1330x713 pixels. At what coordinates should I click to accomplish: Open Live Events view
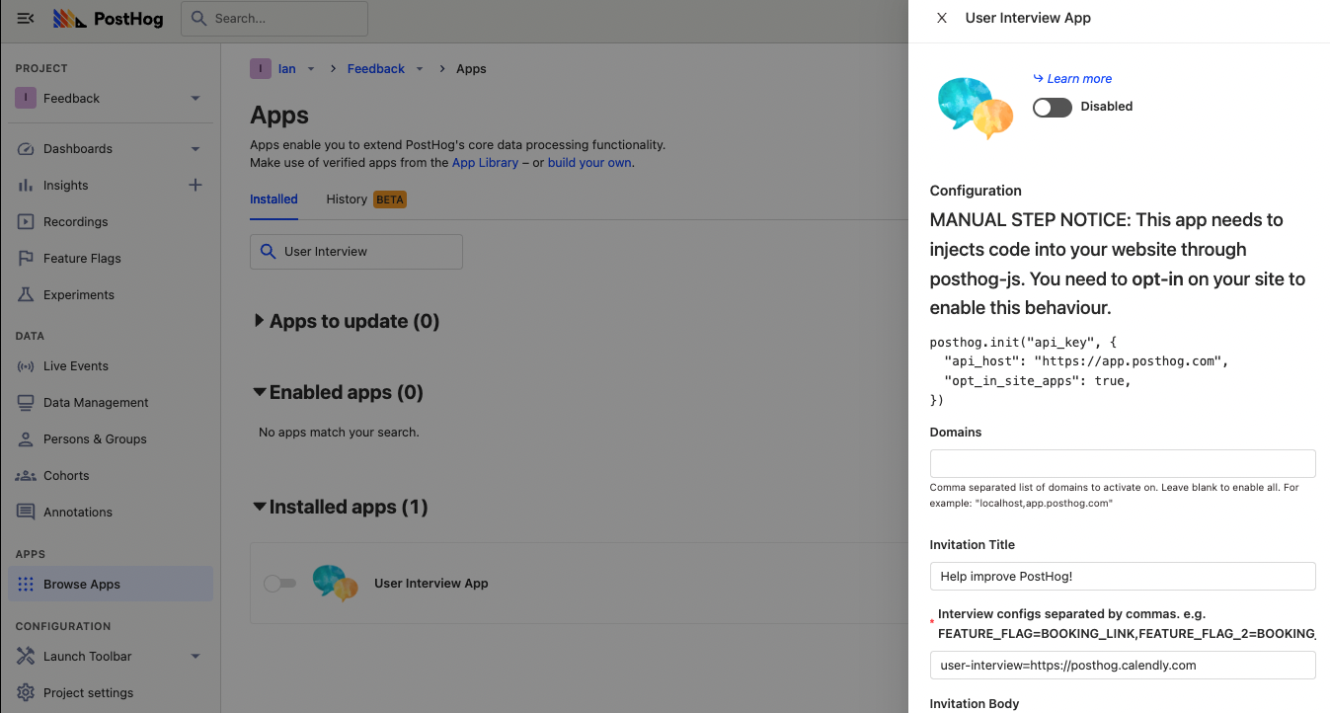click(75, 366)
